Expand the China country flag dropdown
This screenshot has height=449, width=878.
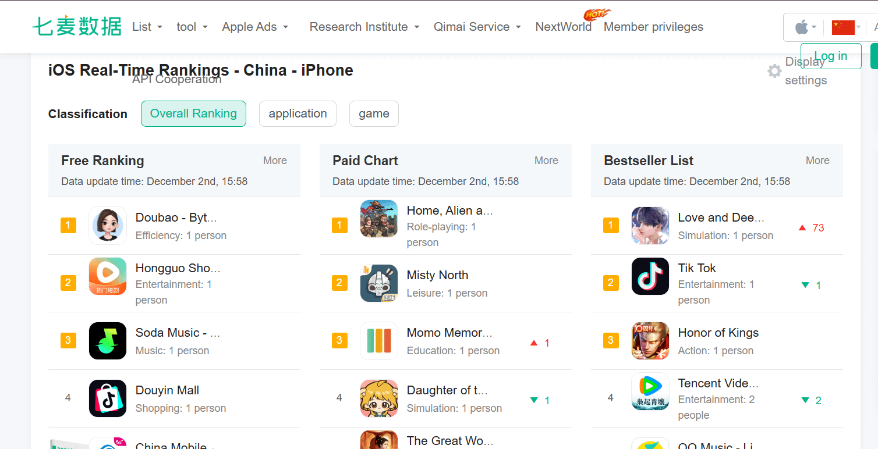tap(846, 27)
